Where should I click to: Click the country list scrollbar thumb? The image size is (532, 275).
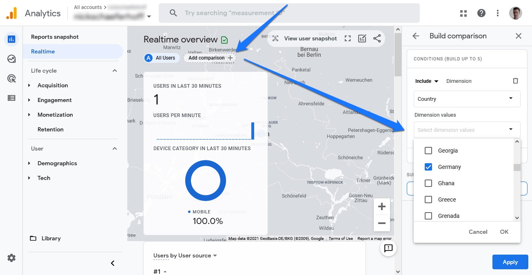point(517,167)
